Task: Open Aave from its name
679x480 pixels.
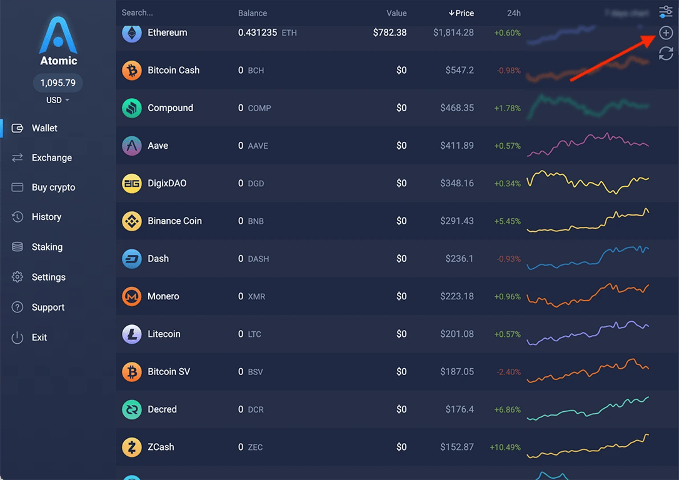Action: coord(158,146)
